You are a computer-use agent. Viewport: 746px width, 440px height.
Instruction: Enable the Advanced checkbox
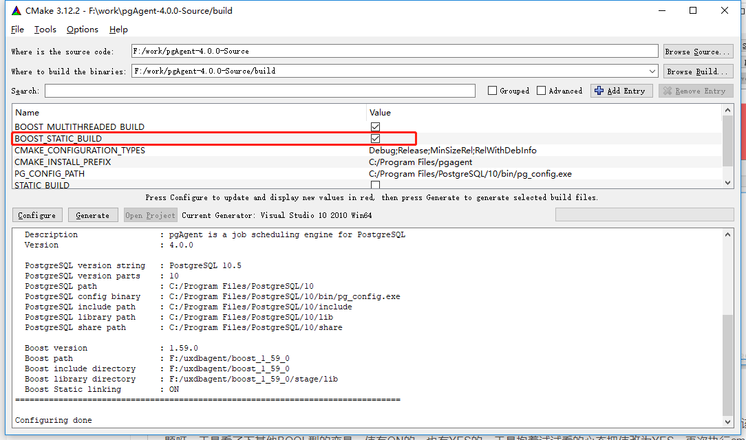542,91
